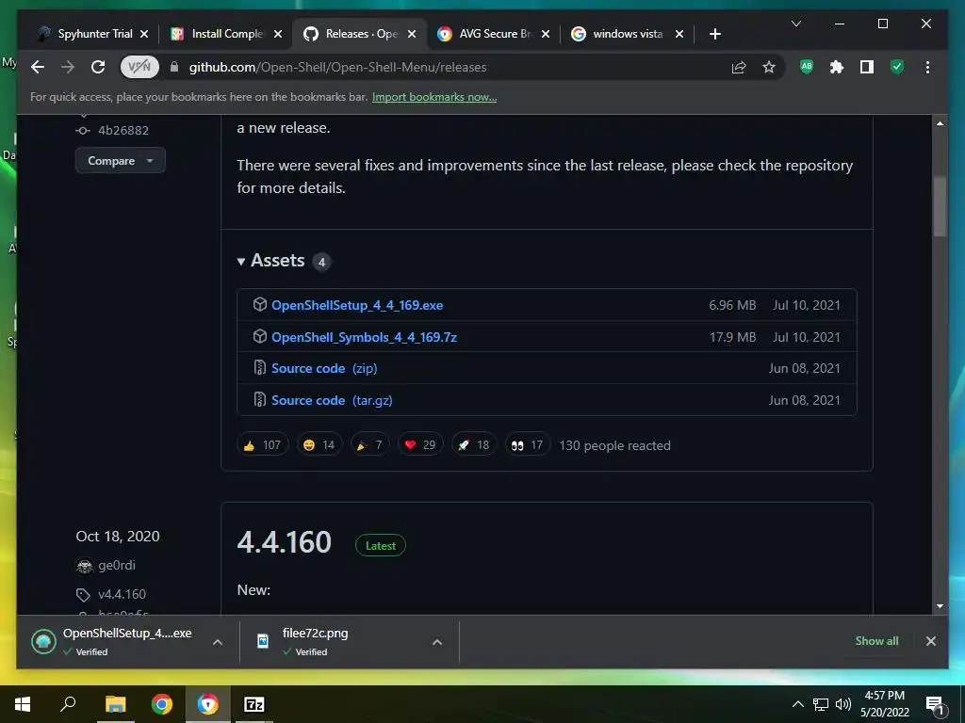Click the padlock site info icon

pyautogui.click(x=174, y=67)
